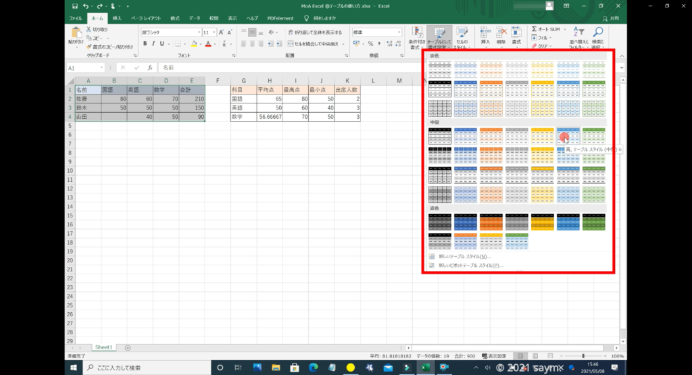Open the 挿入 (Insert) ribbon tab
The image size is (692, 375).
(118, 18)
